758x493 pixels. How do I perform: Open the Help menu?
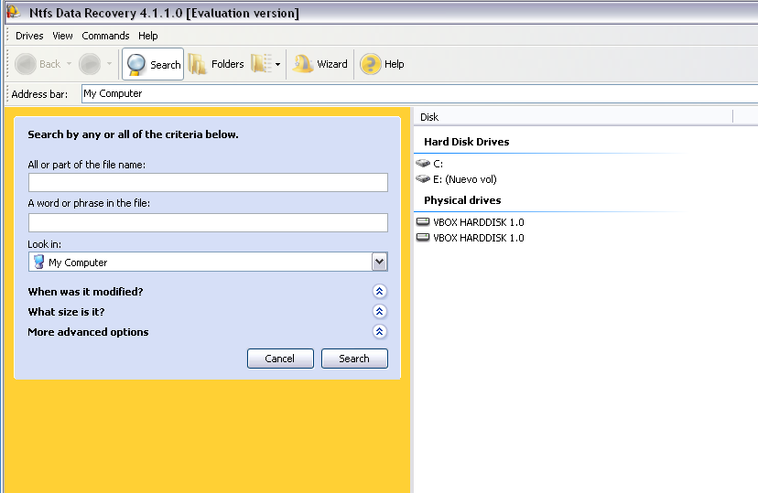pos(148,36)
